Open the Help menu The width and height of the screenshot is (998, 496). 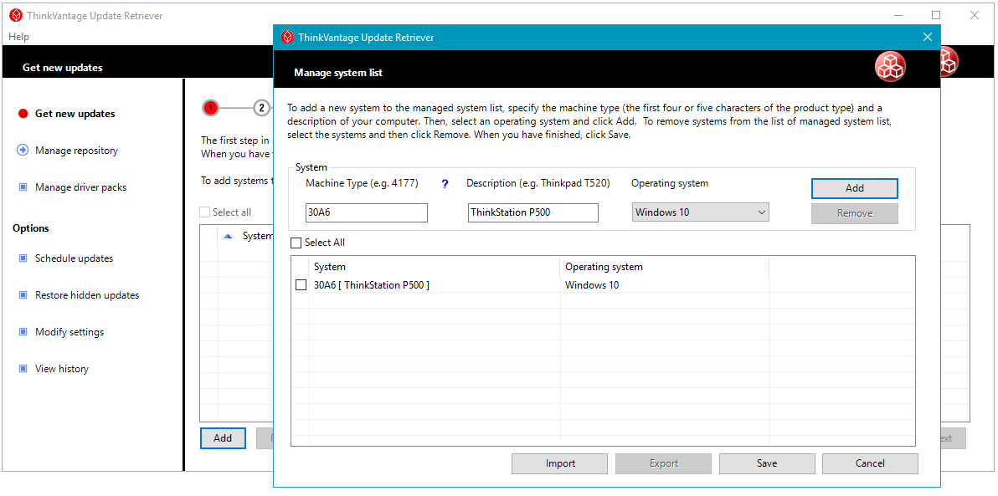(x=18, y=36)
